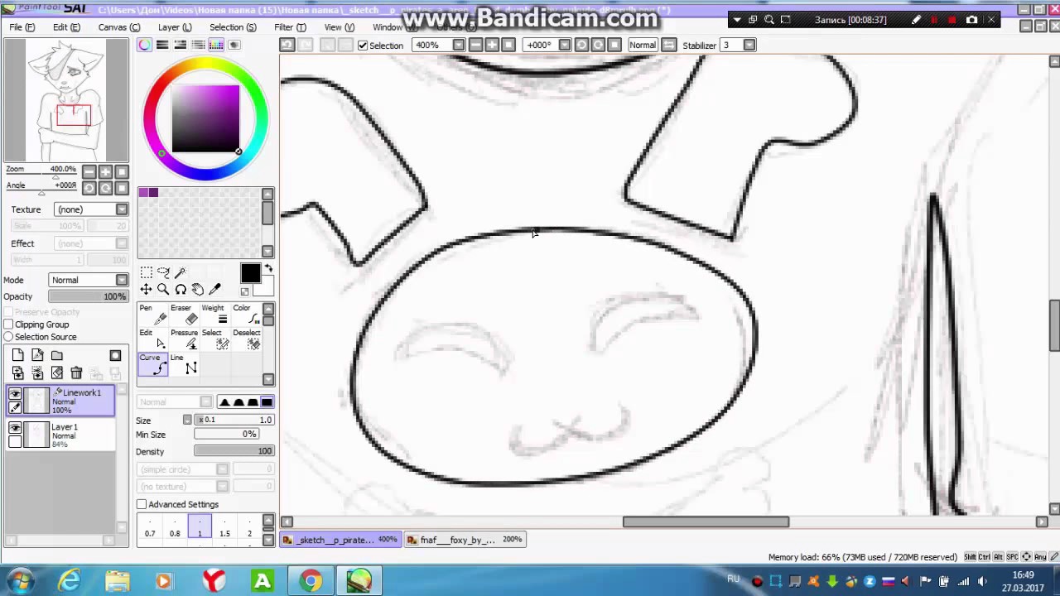Open the Layer menu
This screenshot has height=596, width=1060.
tap(175, 27)
